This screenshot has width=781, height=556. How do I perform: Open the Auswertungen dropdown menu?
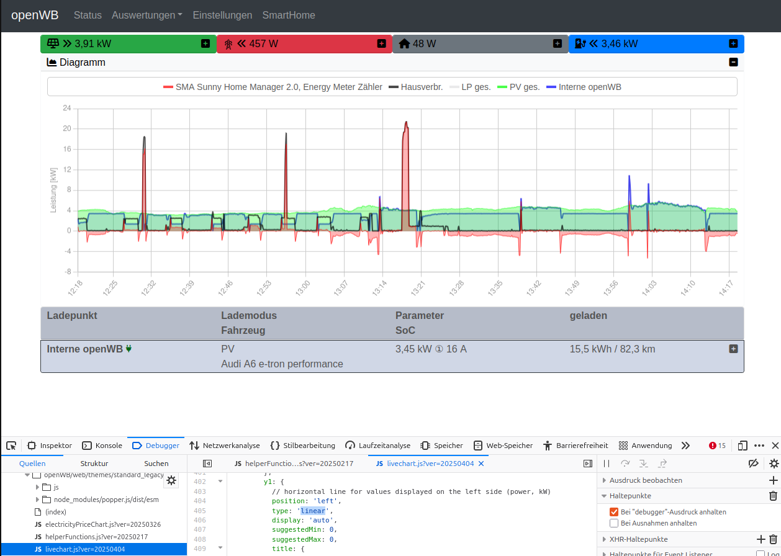click(x=147, y=15)
